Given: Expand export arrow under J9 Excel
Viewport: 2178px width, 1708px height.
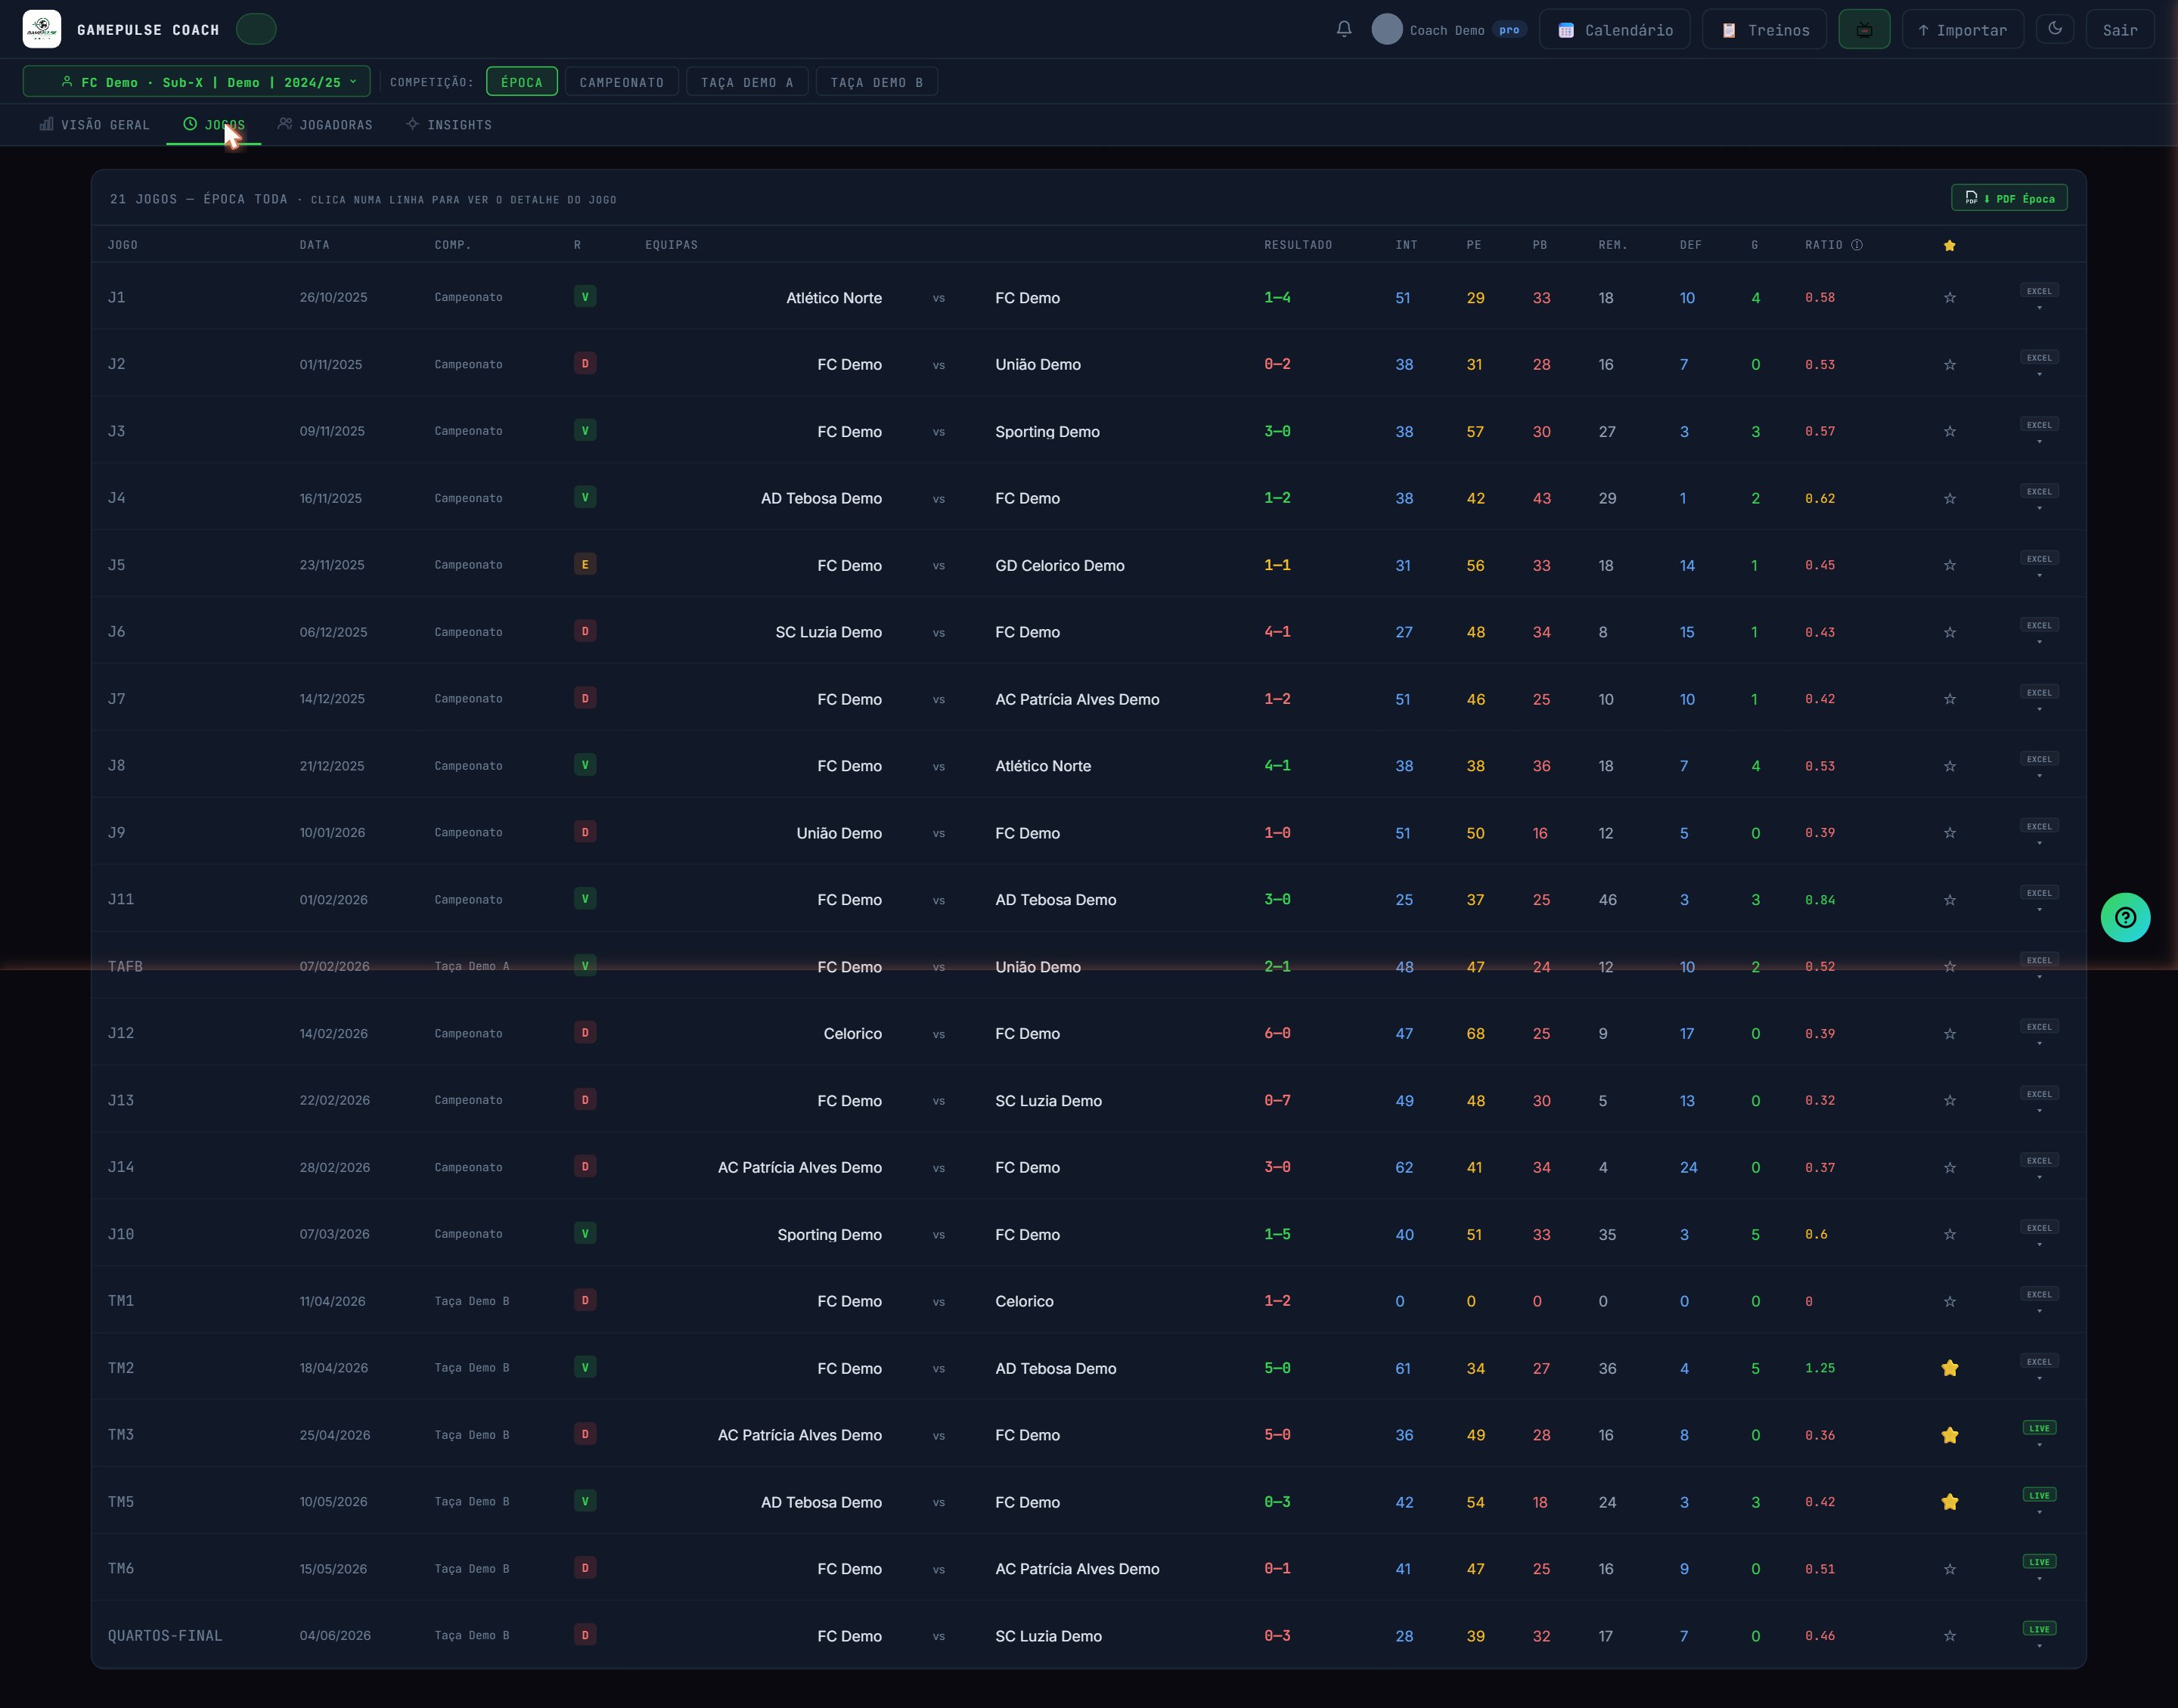Looking at the screenshot, I should tap(2039, 843).
